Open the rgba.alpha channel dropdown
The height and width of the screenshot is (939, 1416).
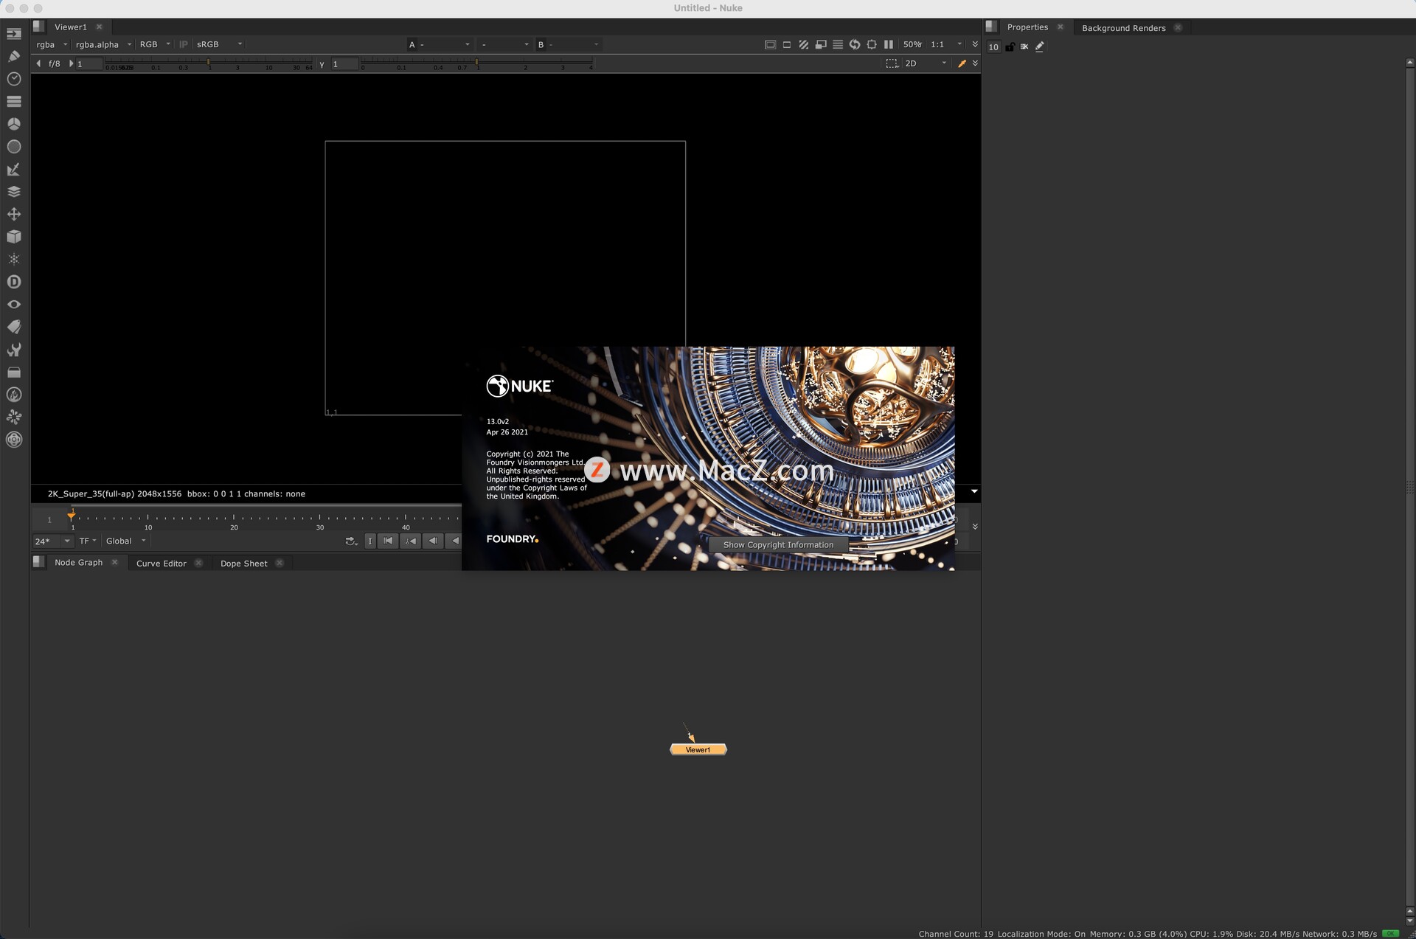pyautogui.click(x=103, y=44)
